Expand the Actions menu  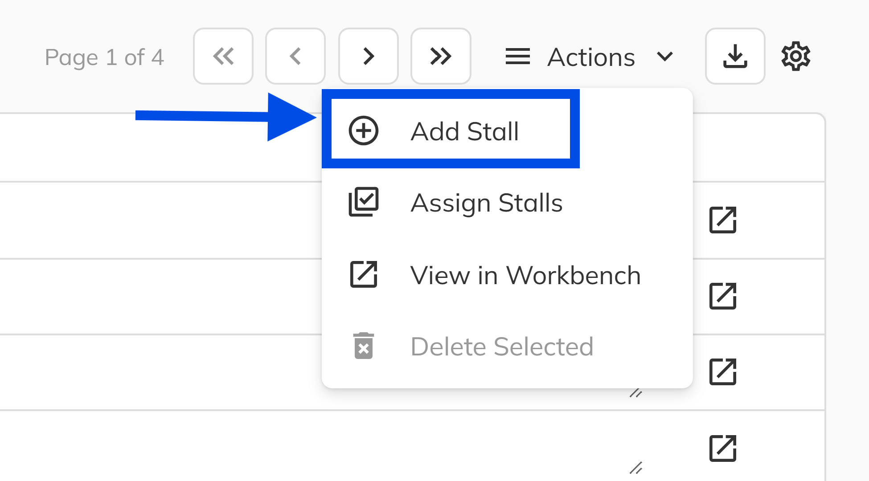click(x=591, y=56)
